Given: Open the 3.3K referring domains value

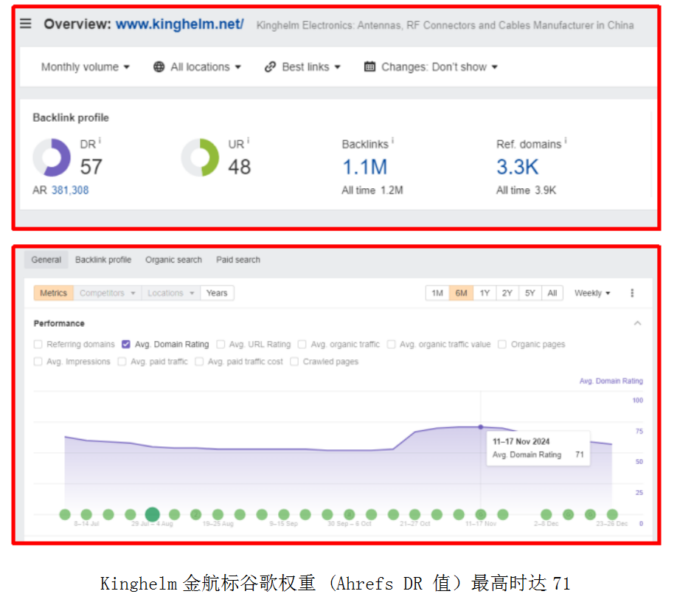Looking at the screenshot, I should [517, 167].
